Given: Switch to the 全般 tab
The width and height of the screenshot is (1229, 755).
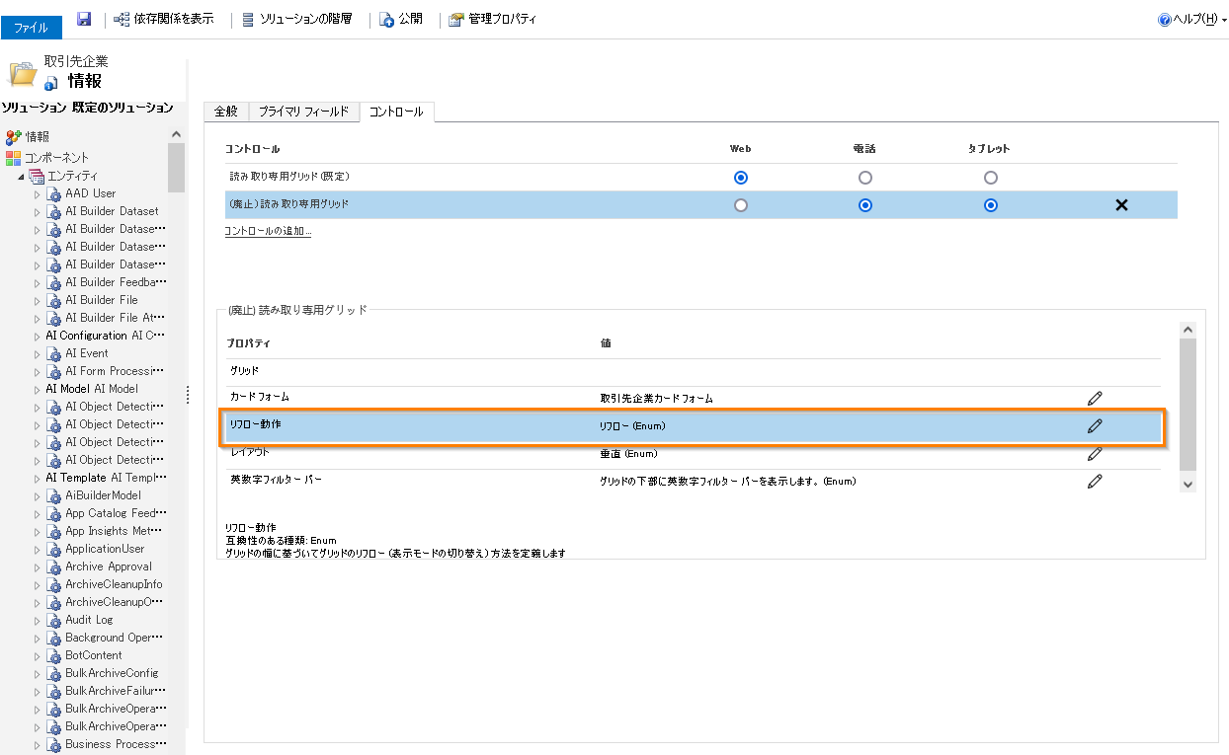Looking at the screenshot, I should 226,112.
